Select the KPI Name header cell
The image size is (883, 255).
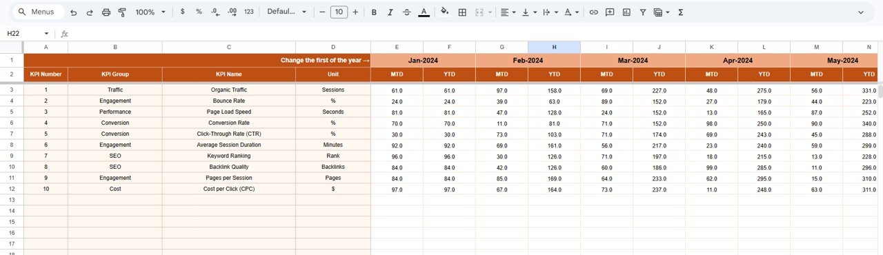point(229,74)
